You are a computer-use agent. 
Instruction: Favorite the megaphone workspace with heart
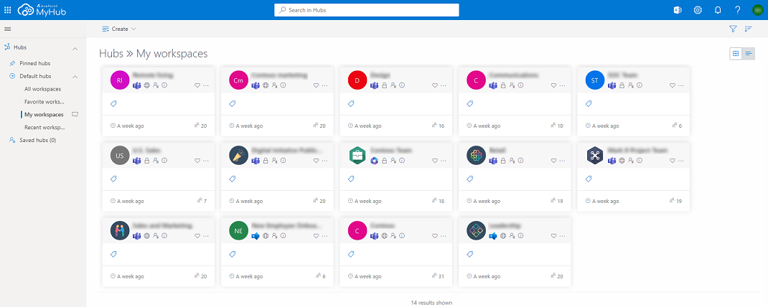pyautogui.click(x=316, y=160)
